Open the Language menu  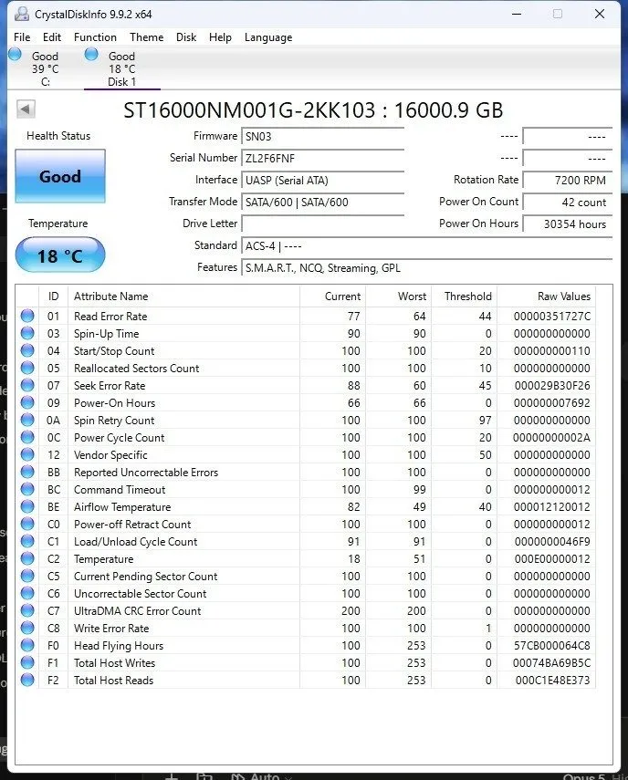pyautogui.click(x=268, y=37)
